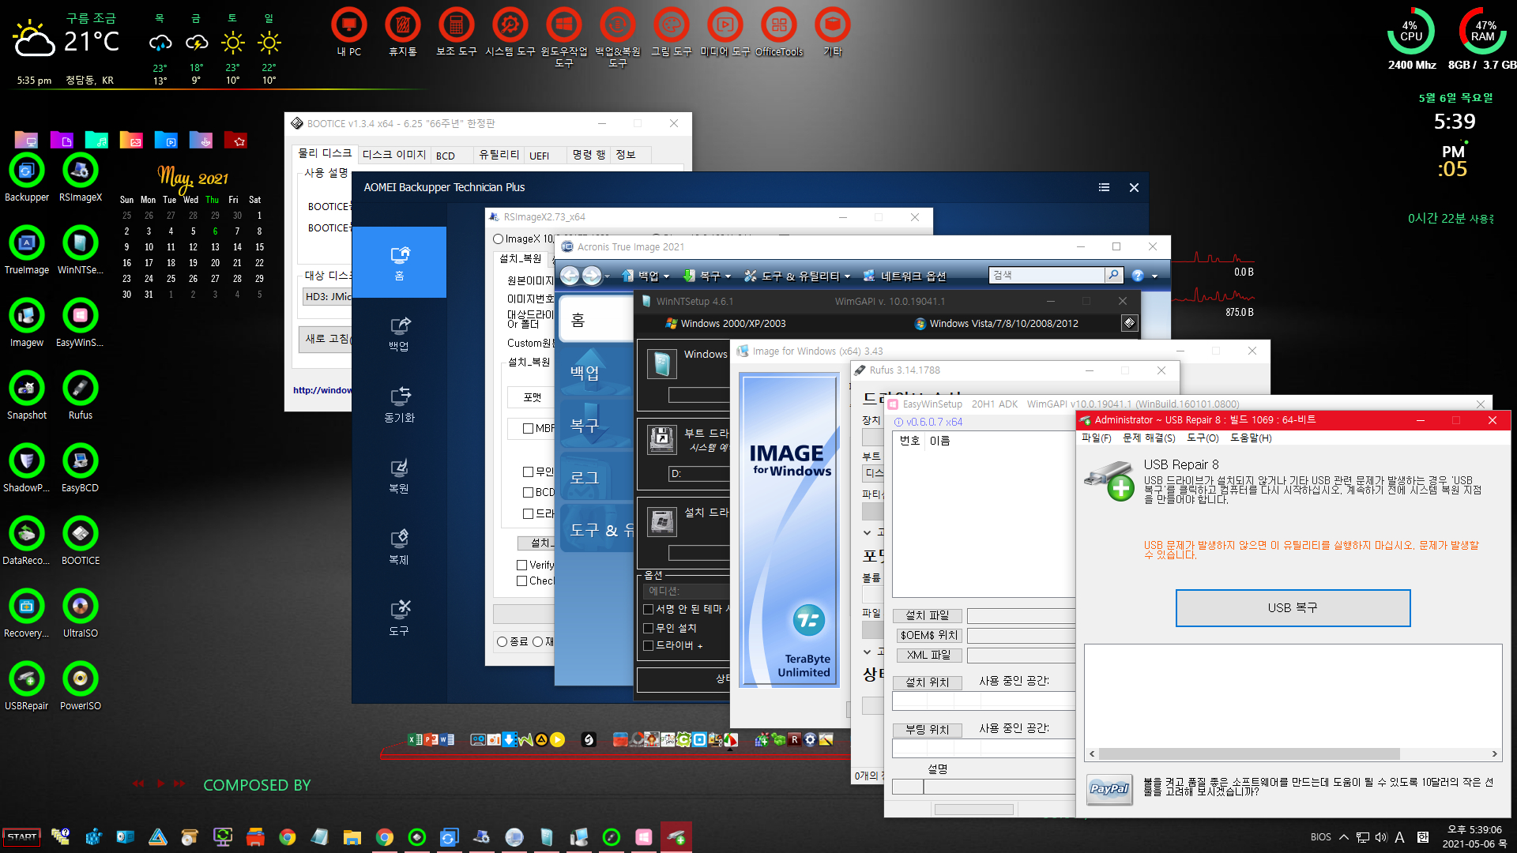Click XML 파일 button in EasyWinSetup
This screenshot has height=853, width=1517.
point(928,655)
